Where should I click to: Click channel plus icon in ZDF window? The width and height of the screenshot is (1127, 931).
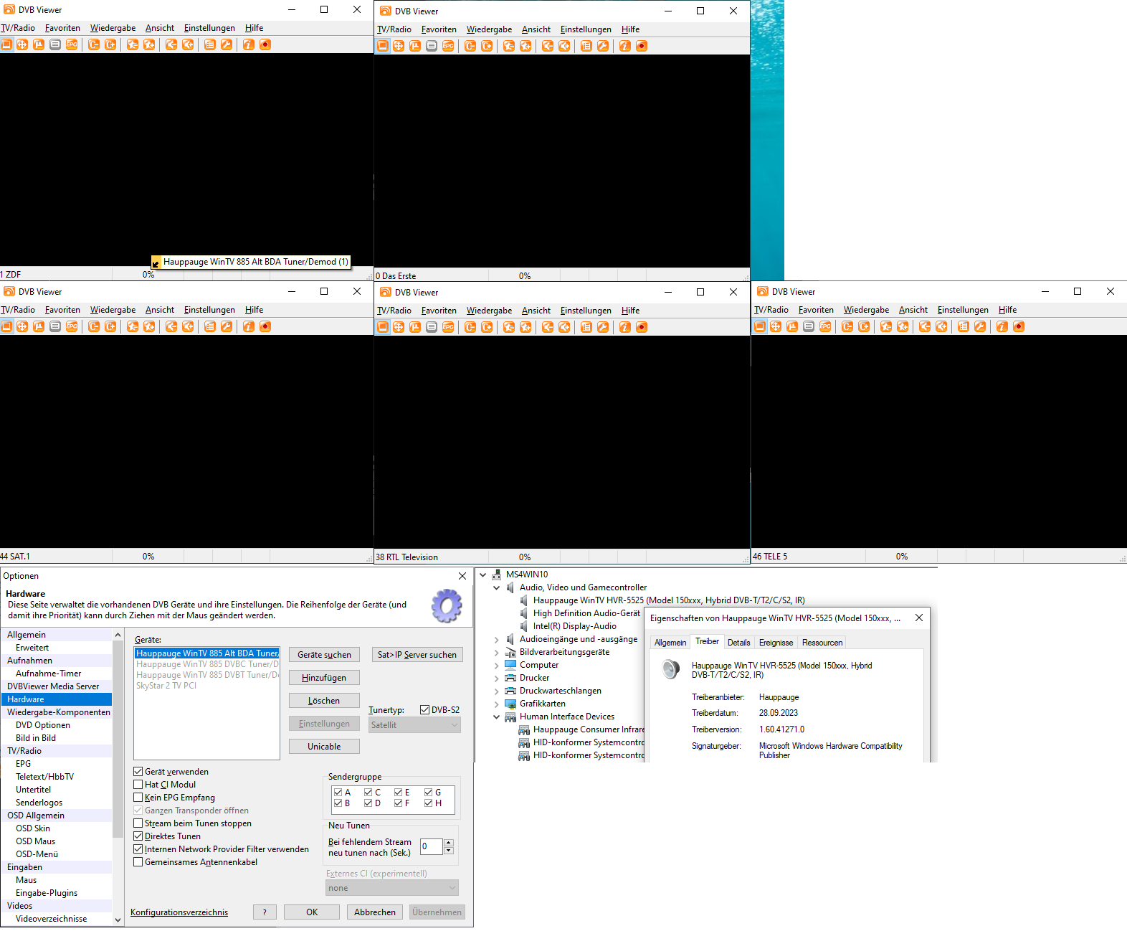pyautogui.click(x=110, y=44)
